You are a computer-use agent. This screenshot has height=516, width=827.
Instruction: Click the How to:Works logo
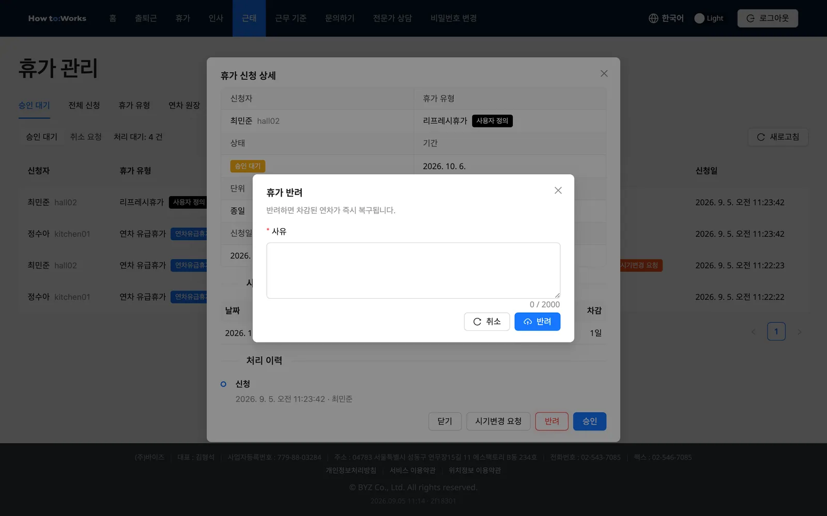point(57,19)
